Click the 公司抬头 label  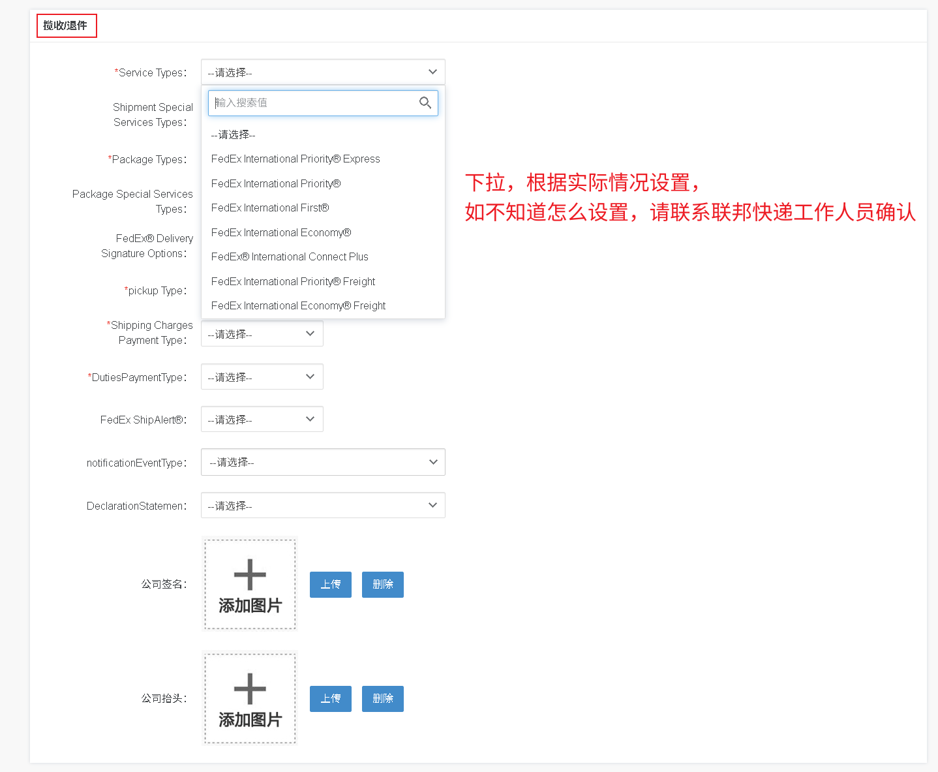pos(164,699)
